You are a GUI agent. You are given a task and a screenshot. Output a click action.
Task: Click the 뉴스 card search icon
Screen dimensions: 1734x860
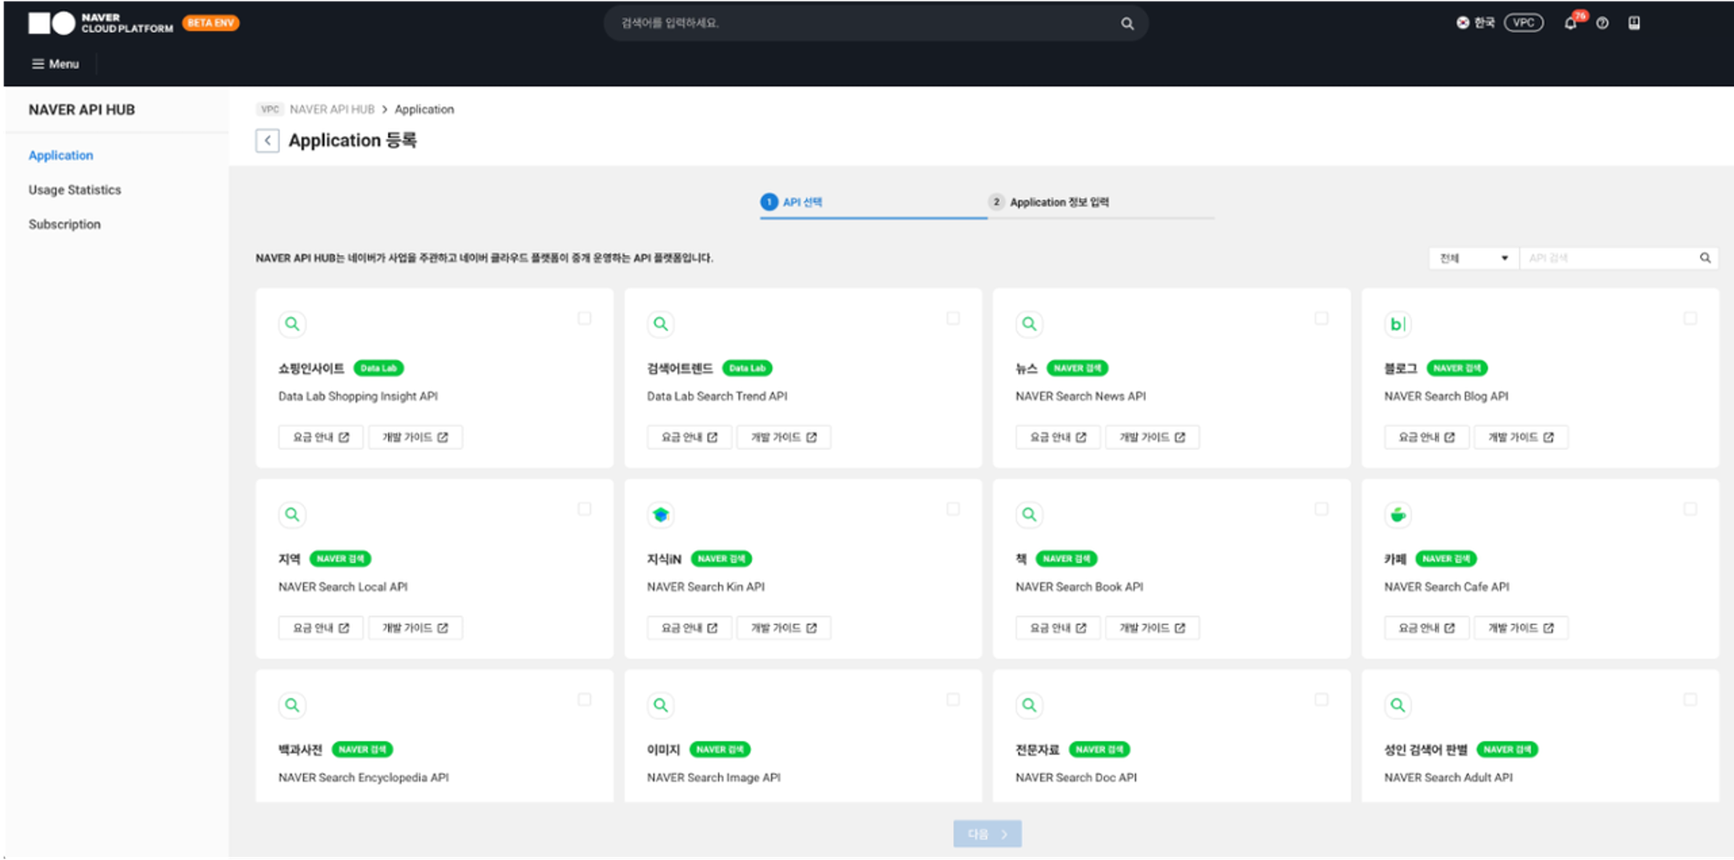pos(1029,324)
